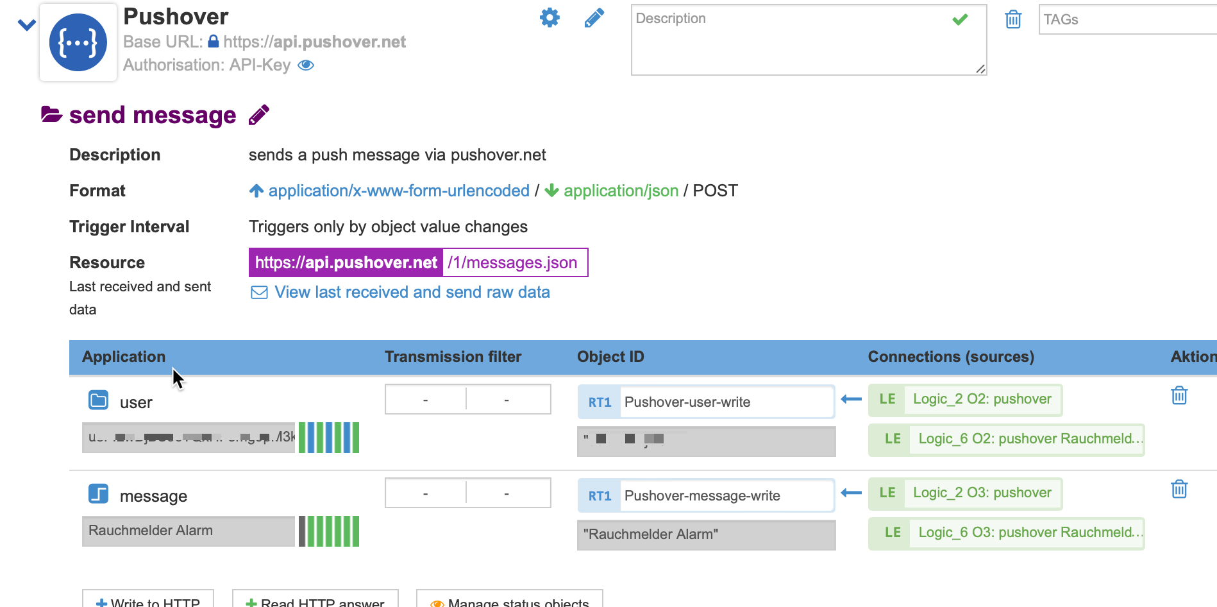
Task: Open Logic_6 O2: pushover Rauchmeld connection
Action: tap(1006, 440)
